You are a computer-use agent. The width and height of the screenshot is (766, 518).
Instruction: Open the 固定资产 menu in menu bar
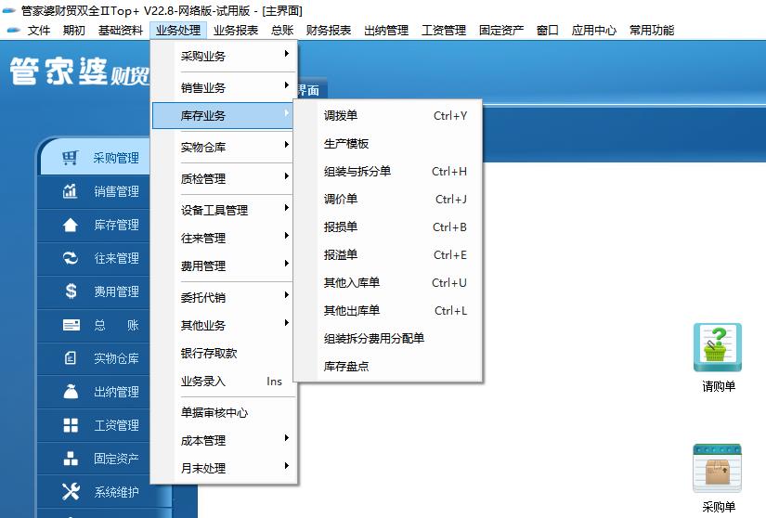[x=501, y=31]
